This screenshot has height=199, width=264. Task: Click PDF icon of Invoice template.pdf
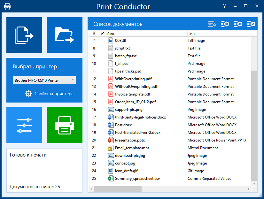(x=111, y=94)
